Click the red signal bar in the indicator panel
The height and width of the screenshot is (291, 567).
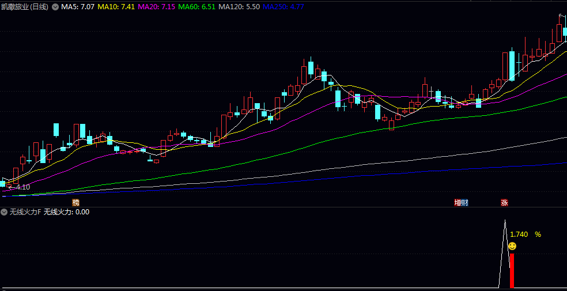(512, 271)
